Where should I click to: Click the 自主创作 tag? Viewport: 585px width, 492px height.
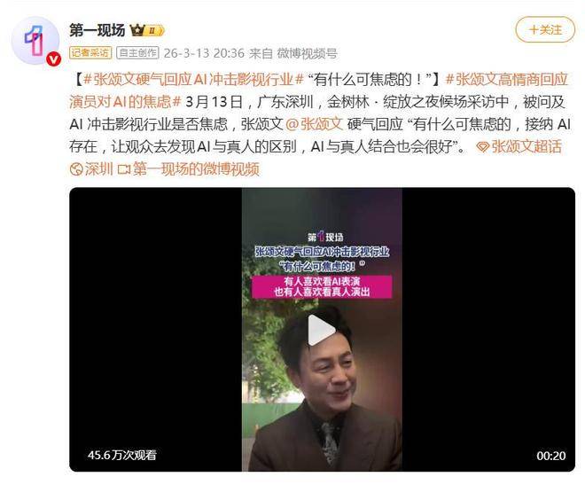[x=137, y=53]
